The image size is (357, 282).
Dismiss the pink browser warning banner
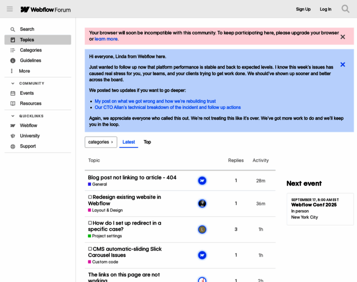coord(342,37)
